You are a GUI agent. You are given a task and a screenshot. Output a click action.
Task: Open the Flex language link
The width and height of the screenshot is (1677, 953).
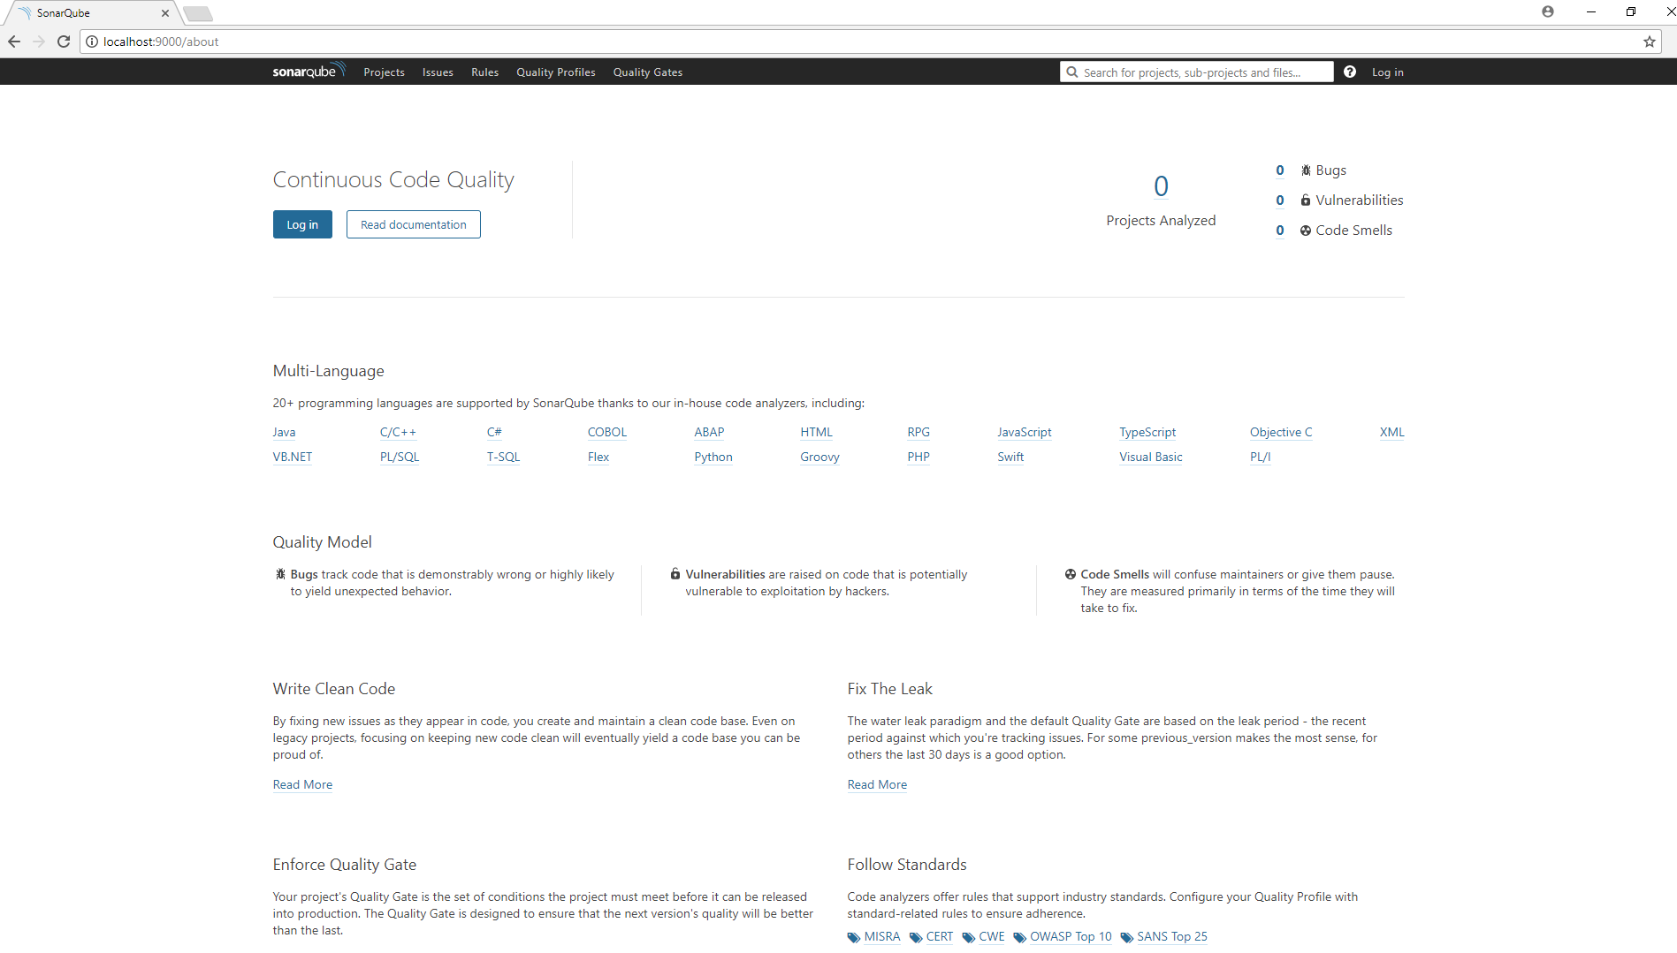tap(598, 457)
